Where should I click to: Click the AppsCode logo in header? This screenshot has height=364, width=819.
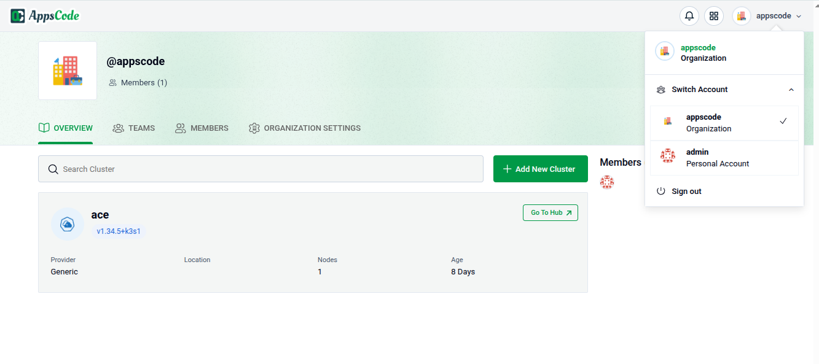click(45, 16)
